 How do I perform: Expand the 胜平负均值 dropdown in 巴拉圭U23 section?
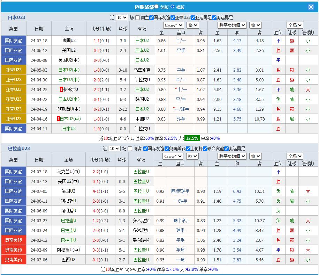click(232, 156)
